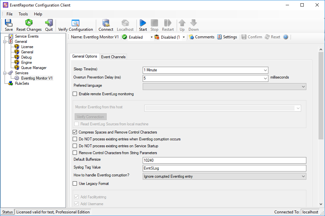Viewport: 325px width, 216px height.
Task: Click the Verify Connection button
Action: pos(91,117)
